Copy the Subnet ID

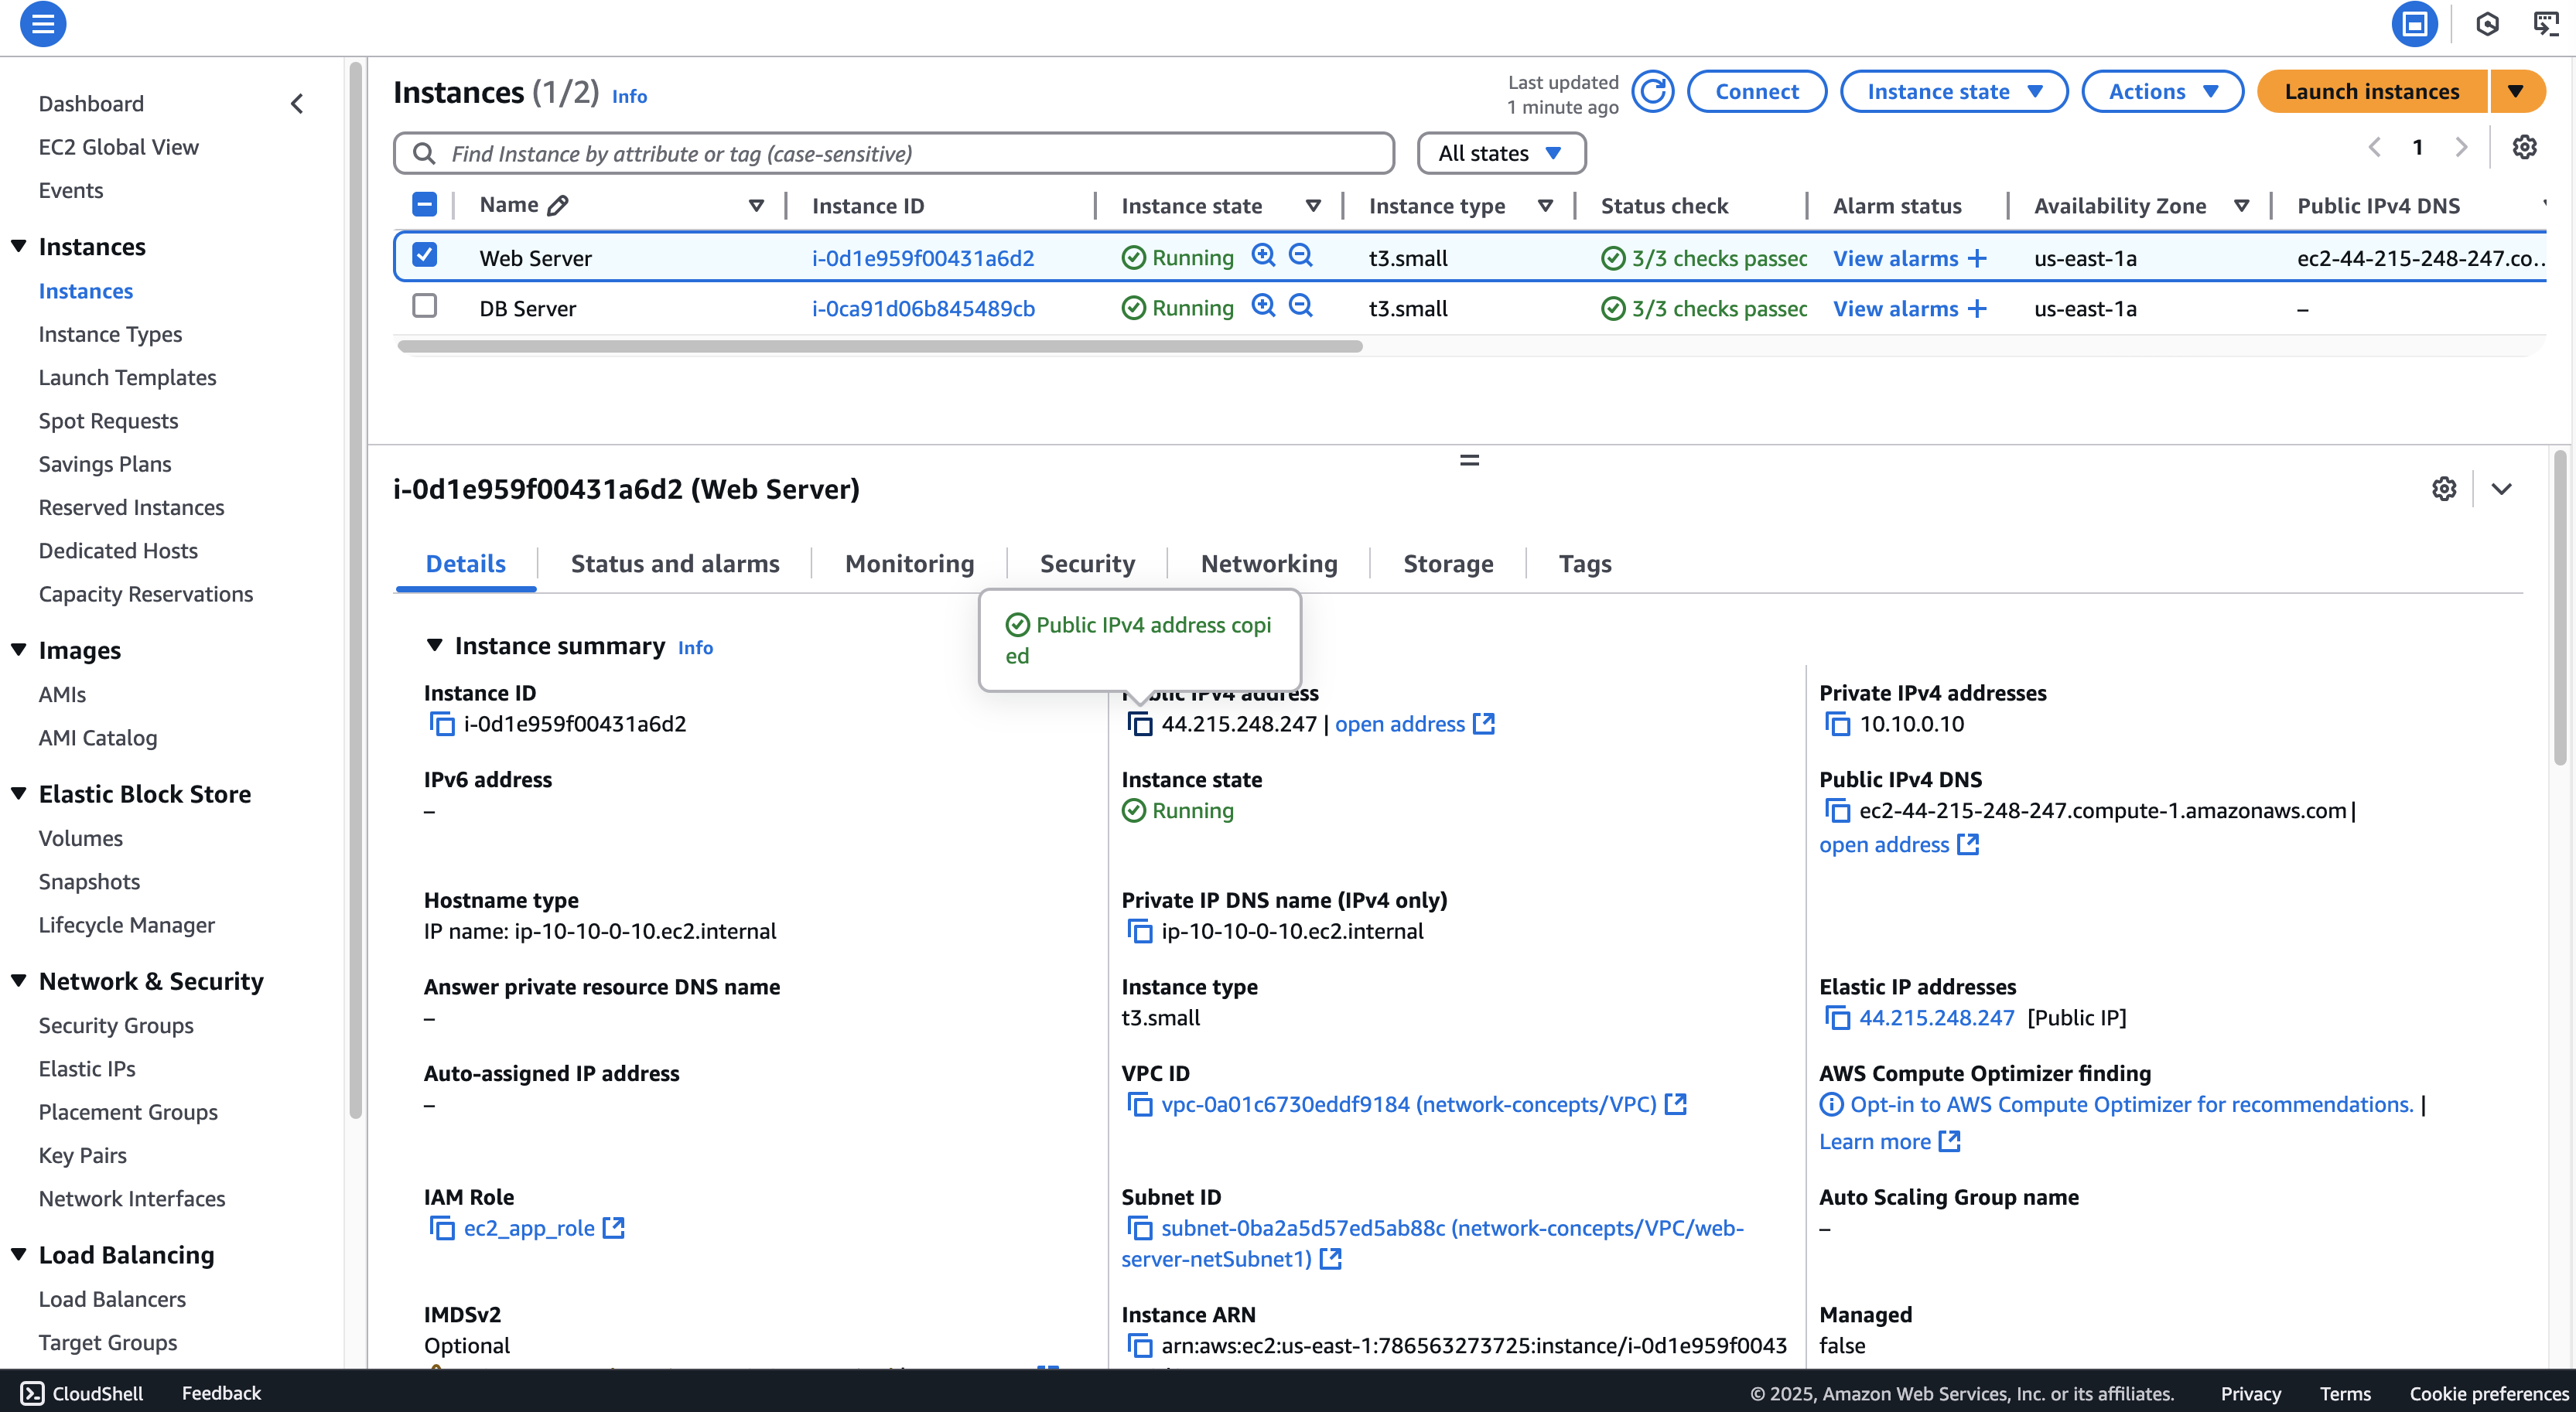(1139, 1228)
